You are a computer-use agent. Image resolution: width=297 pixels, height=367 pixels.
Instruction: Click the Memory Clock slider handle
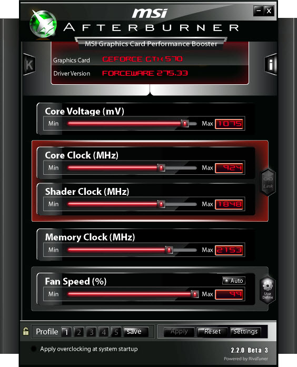point(169,250)
